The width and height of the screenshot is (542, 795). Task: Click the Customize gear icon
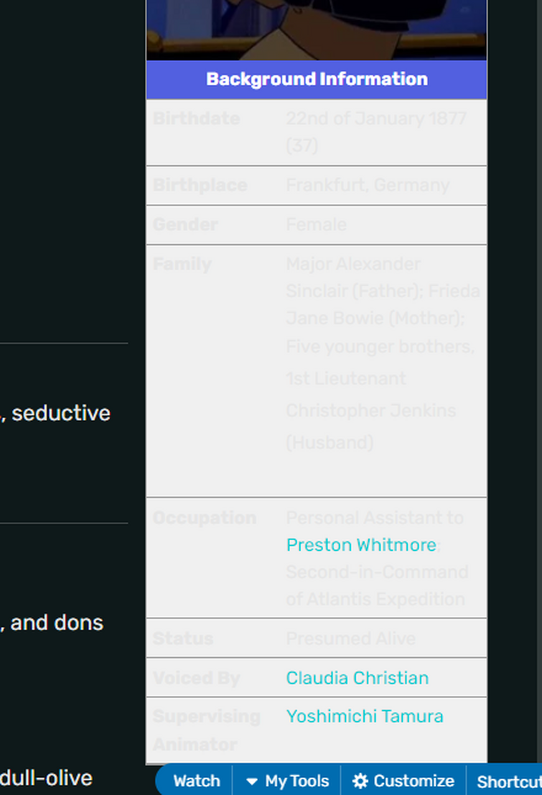(360, 781)
